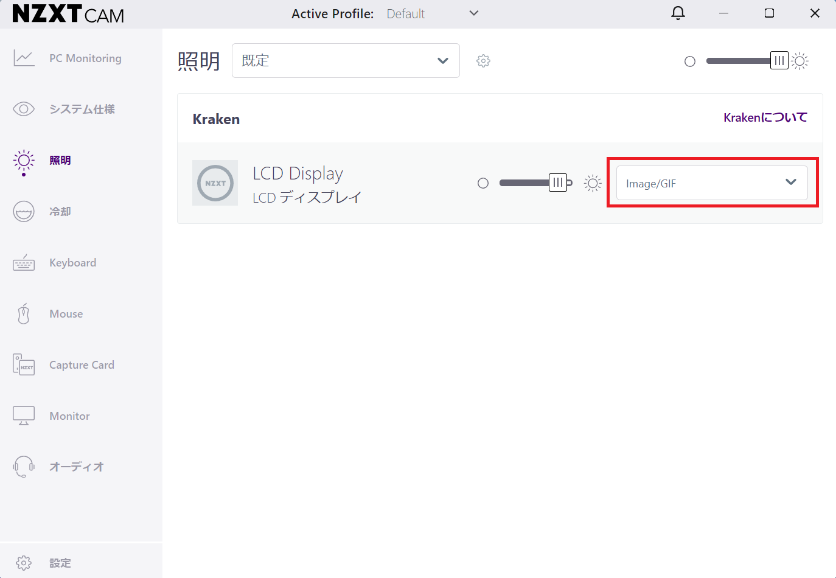Open the Image/GIF mode dropdown

pyautogui.click(x=712, y=183)
